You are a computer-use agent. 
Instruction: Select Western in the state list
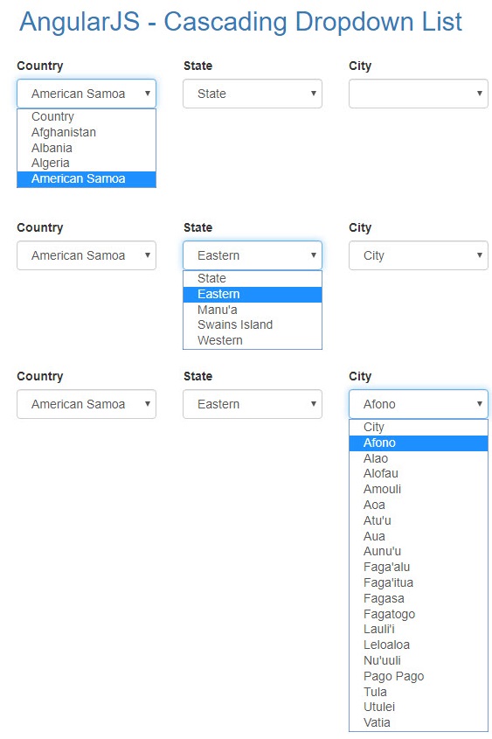(253, 340)
